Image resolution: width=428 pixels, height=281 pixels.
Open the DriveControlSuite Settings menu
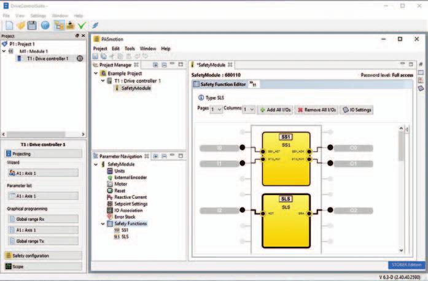coord(38,15)
